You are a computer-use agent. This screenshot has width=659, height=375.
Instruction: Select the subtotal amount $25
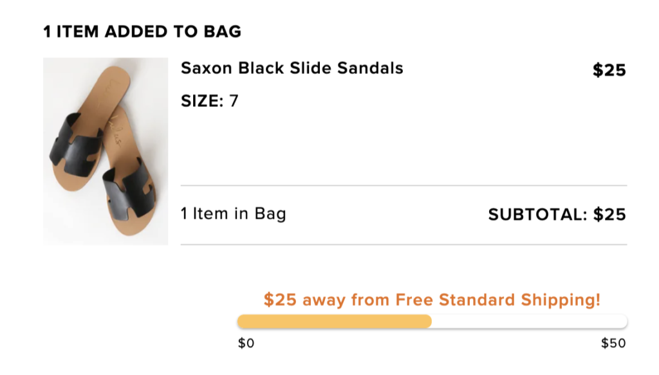click(x=611, y=214)
